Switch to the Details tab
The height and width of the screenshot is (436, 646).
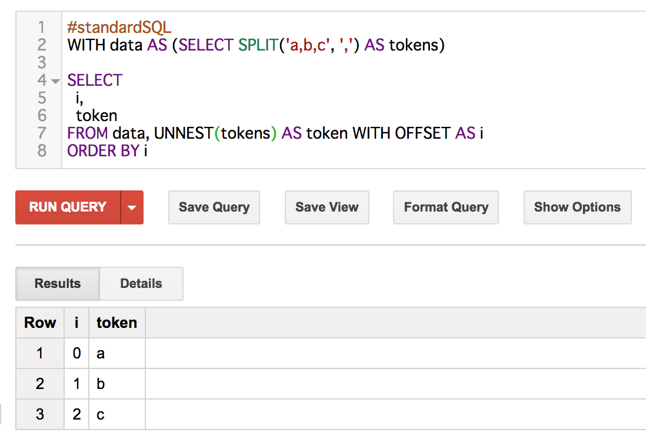point(141,284)
